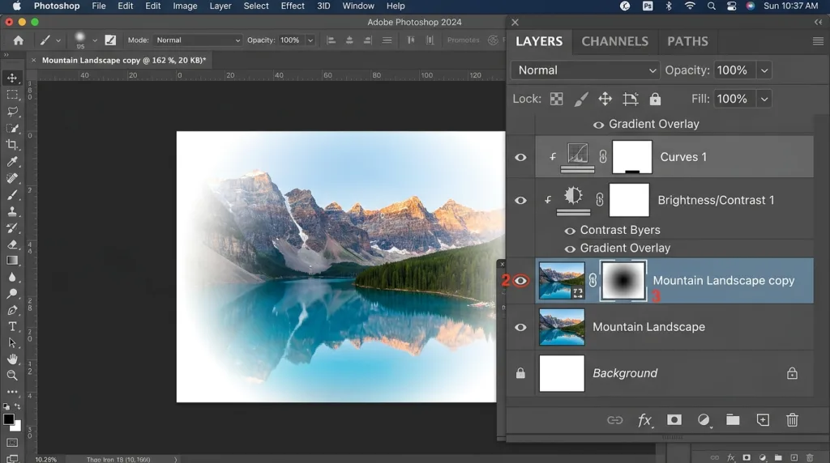Delete layer with trash icon
Screen dimensions: 830x463
(x=792, y=419)
